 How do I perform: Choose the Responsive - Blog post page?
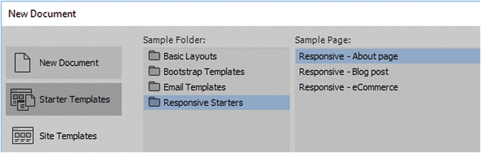click(x=344, y=72)
